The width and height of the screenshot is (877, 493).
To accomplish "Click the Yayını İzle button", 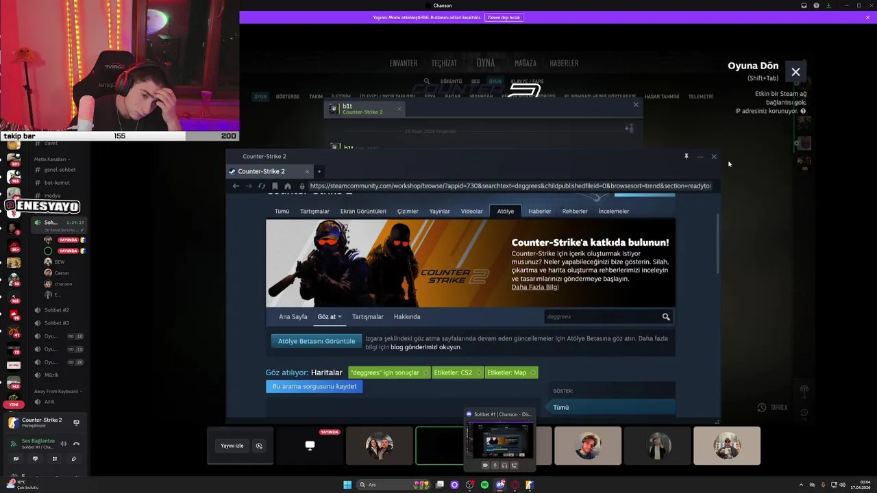I will pos(232,446).
